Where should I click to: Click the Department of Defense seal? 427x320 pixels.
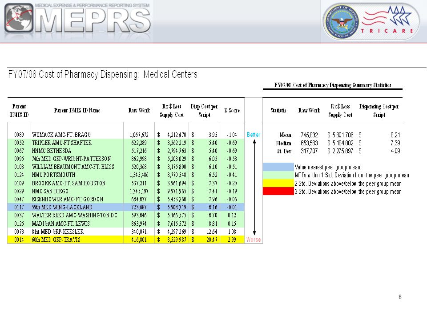click(x=341, y=22)
